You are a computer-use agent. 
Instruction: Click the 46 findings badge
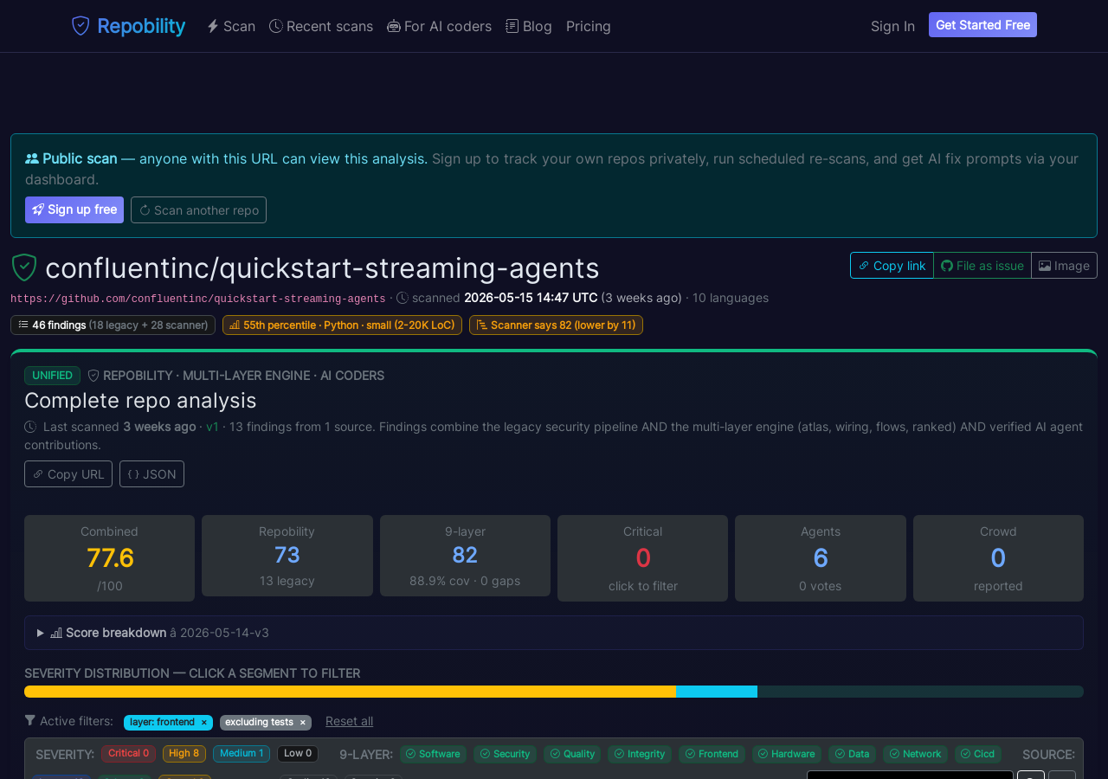pos(113,325)
